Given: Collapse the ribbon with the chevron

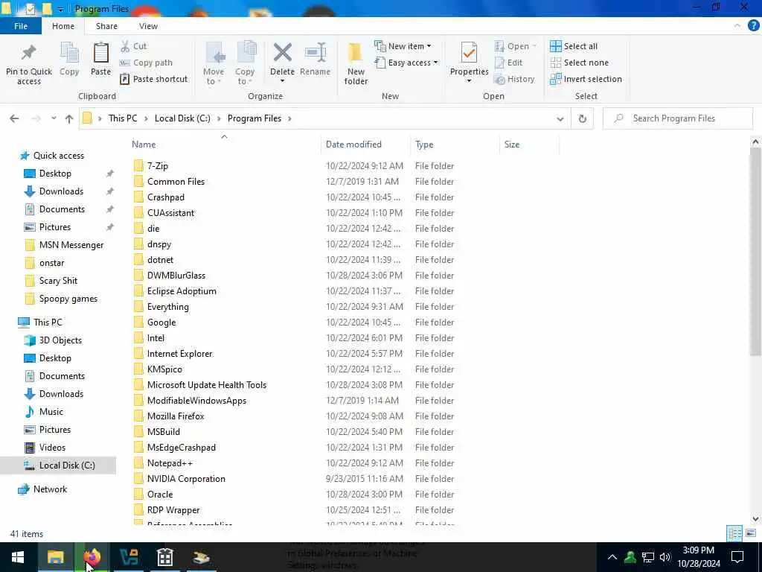Looking at the screenshot, I should point(737,26).
